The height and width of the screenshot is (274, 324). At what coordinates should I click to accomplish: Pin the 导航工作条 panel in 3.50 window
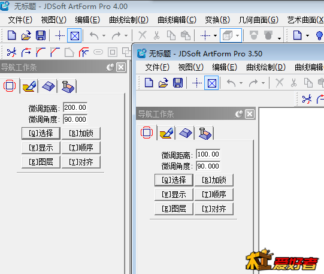pos(239,114)
